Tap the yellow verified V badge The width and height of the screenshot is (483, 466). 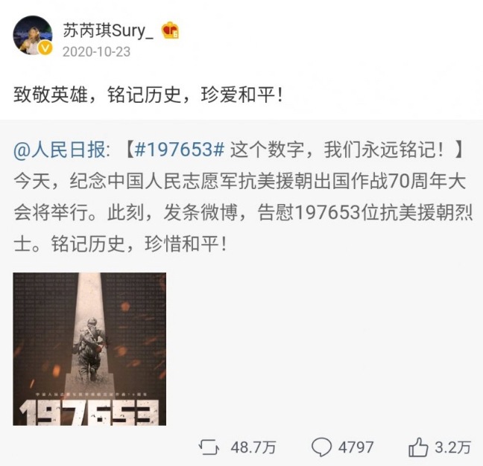coord(45,48)
